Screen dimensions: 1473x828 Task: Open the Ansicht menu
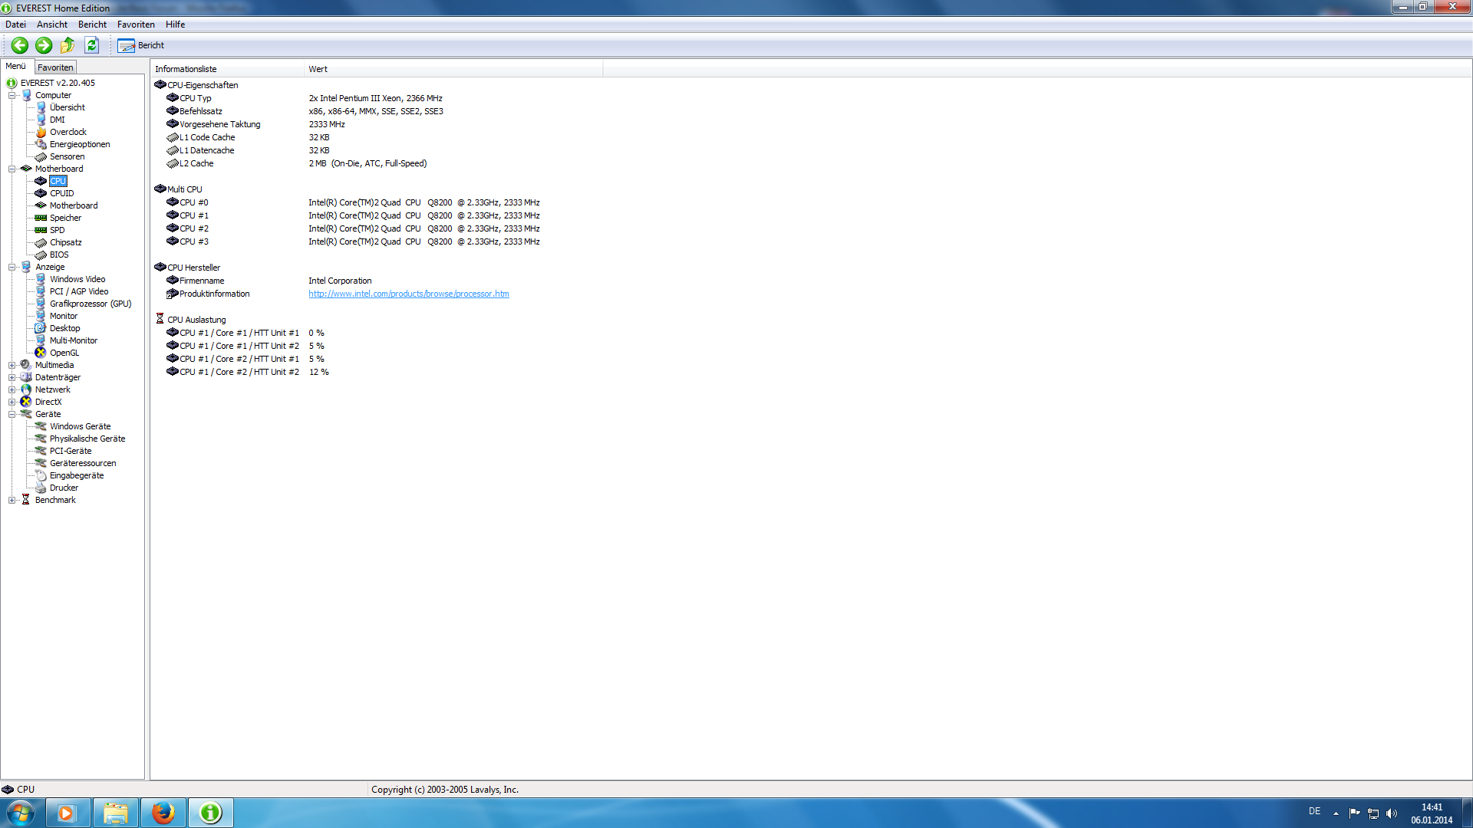(x=51, y=25)
